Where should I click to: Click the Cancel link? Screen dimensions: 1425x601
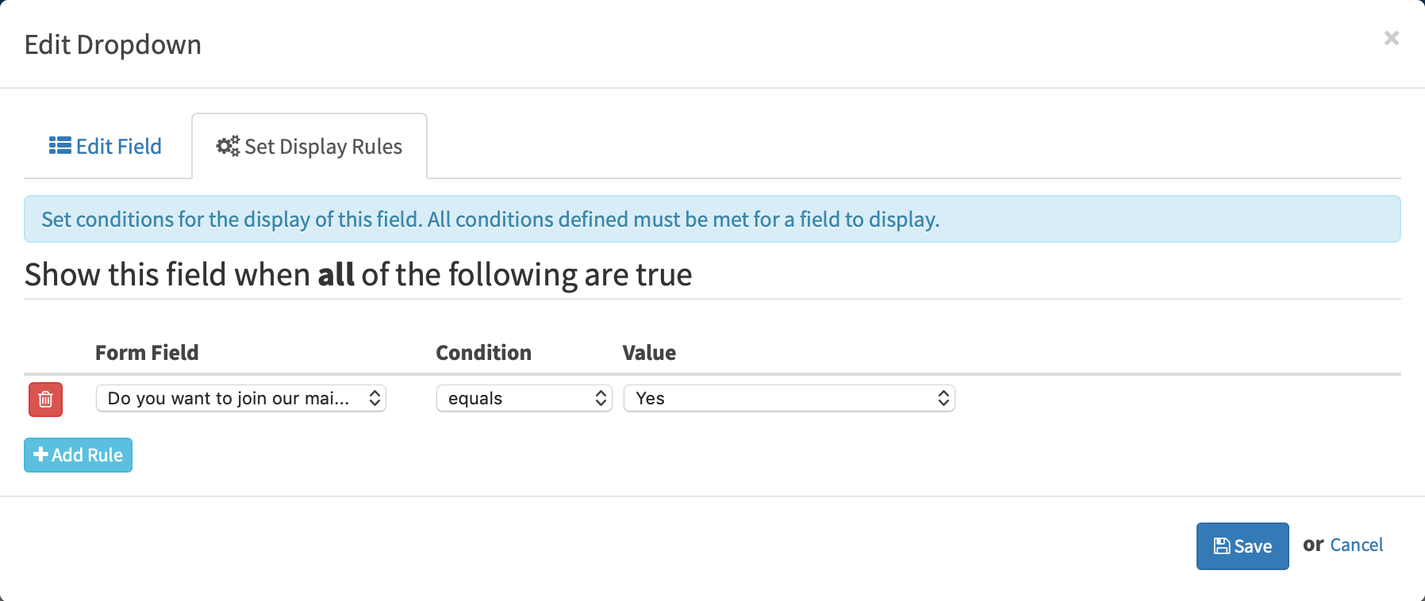click(x=1356, y=545)
